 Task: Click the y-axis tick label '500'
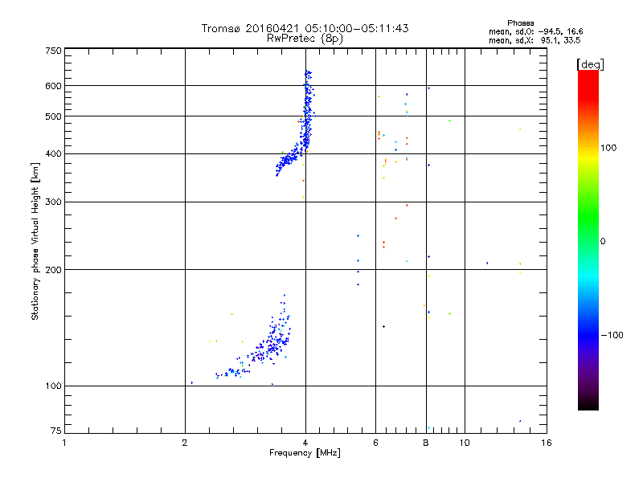53,116
